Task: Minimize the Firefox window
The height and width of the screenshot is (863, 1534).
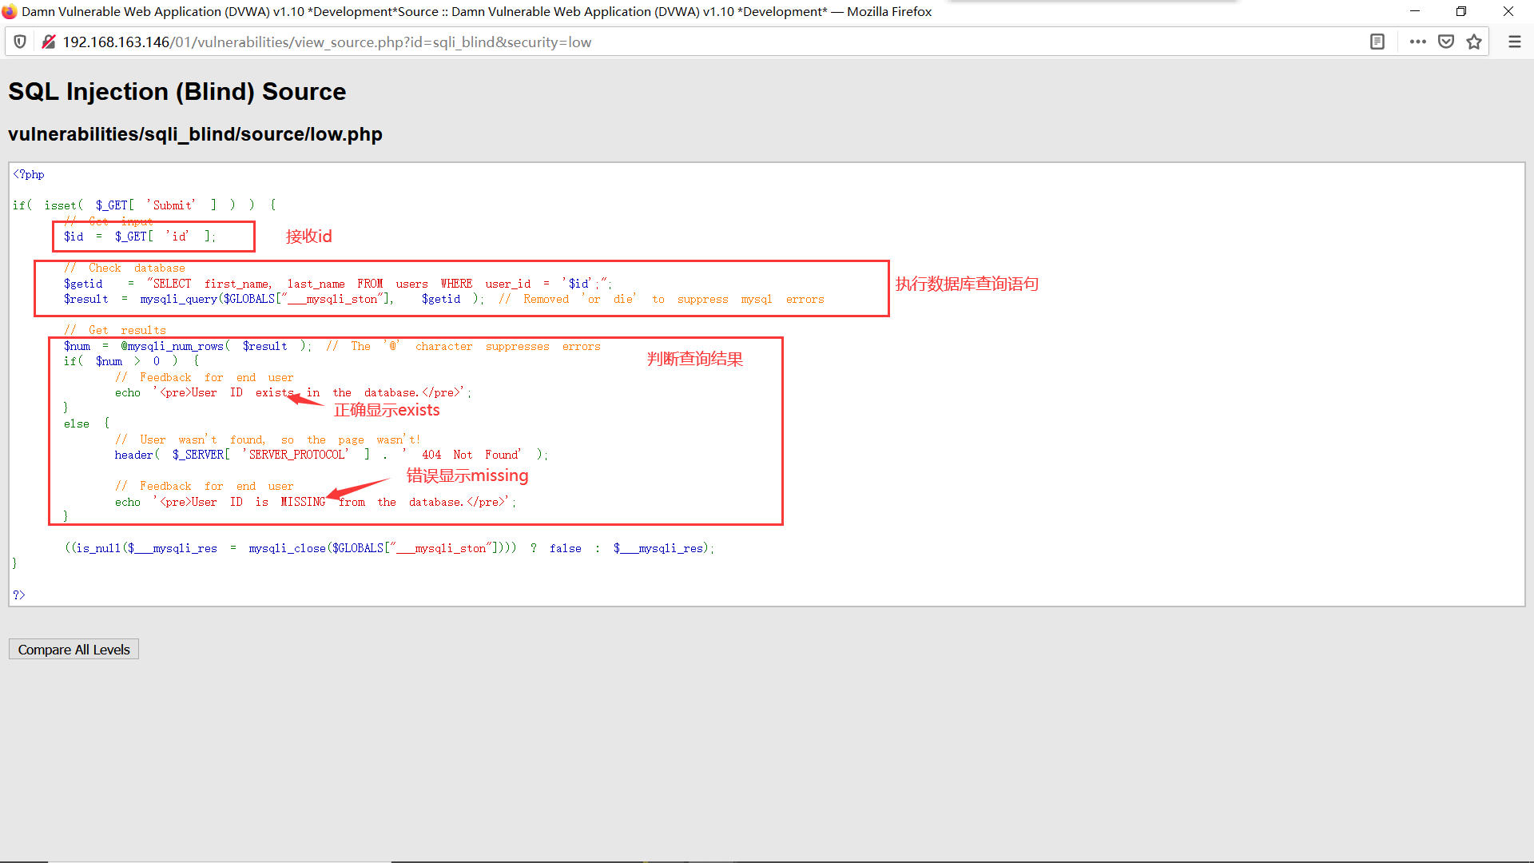Action: coord(1415,11)
